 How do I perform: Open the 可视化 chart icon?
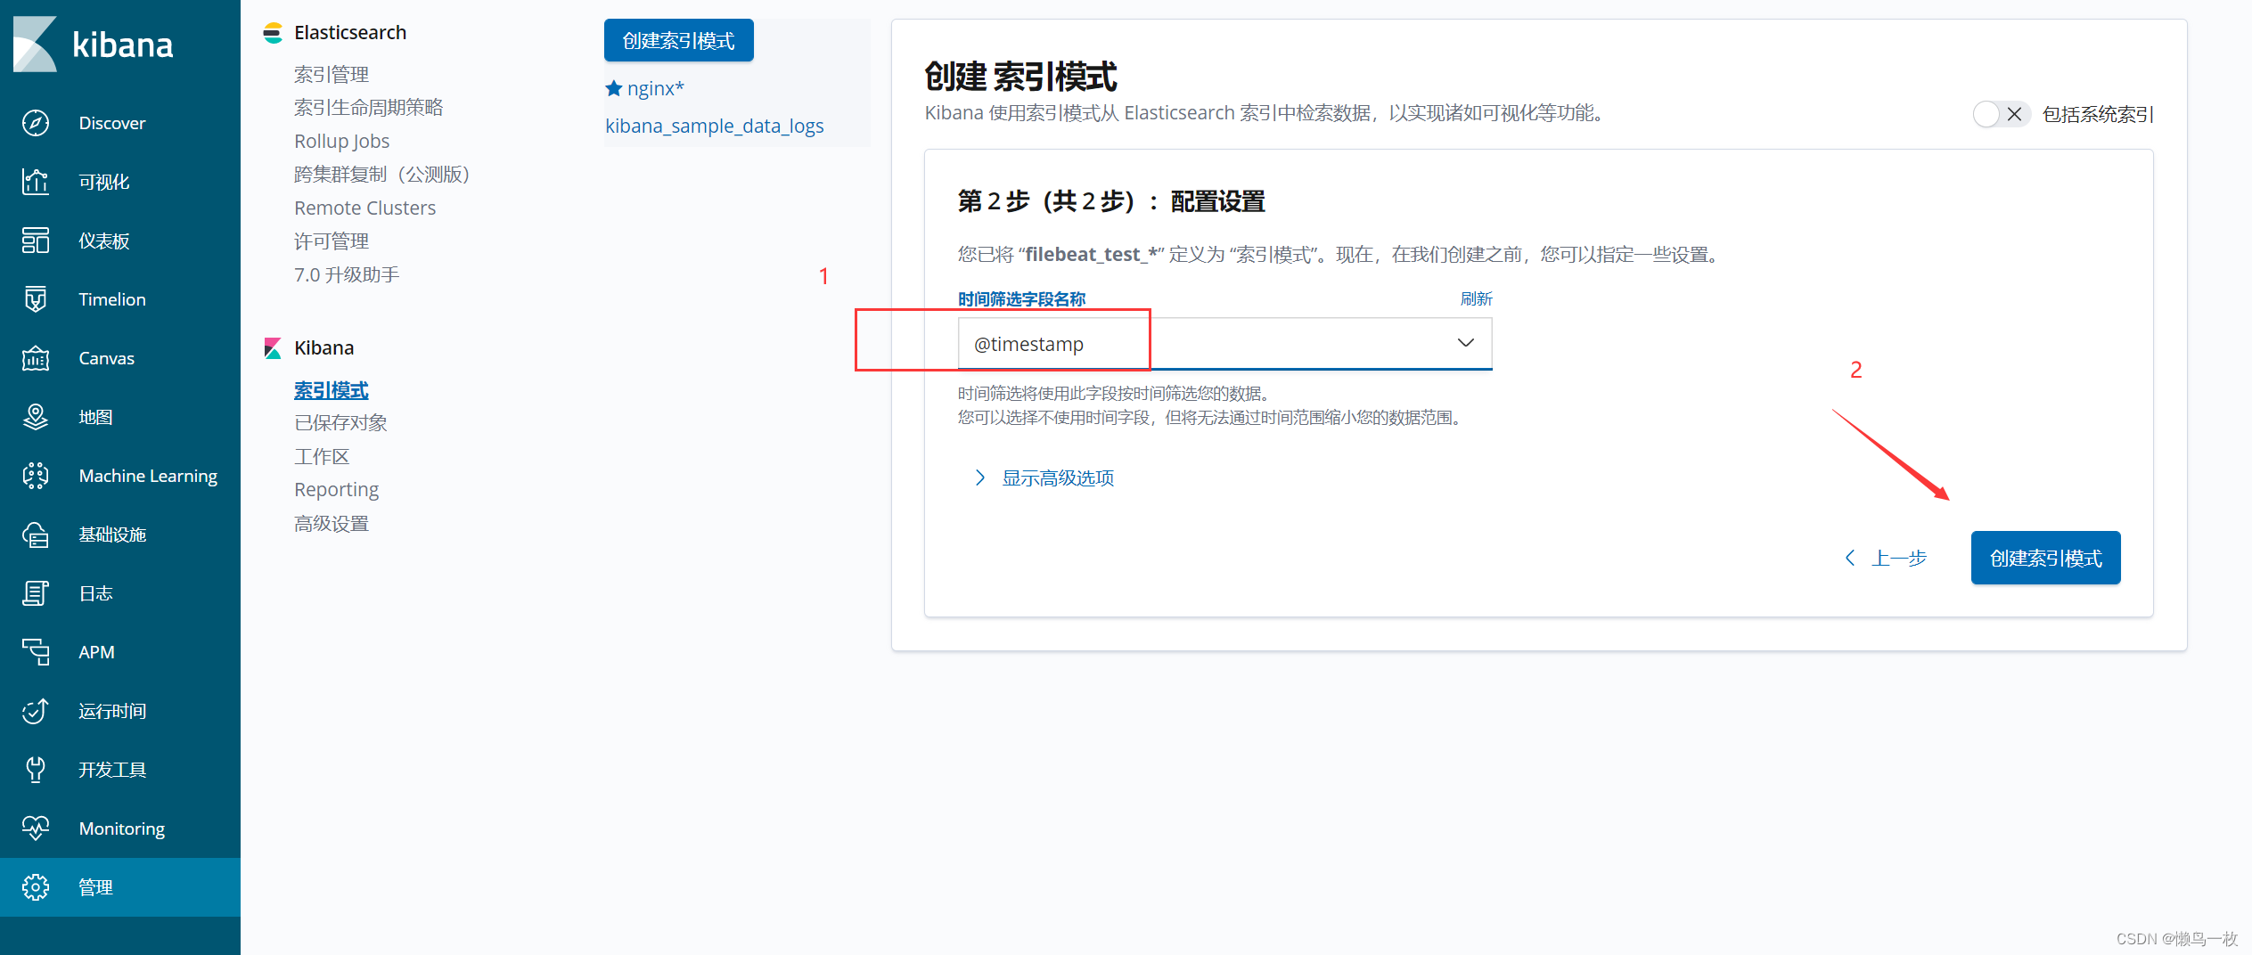click(36, 182)
